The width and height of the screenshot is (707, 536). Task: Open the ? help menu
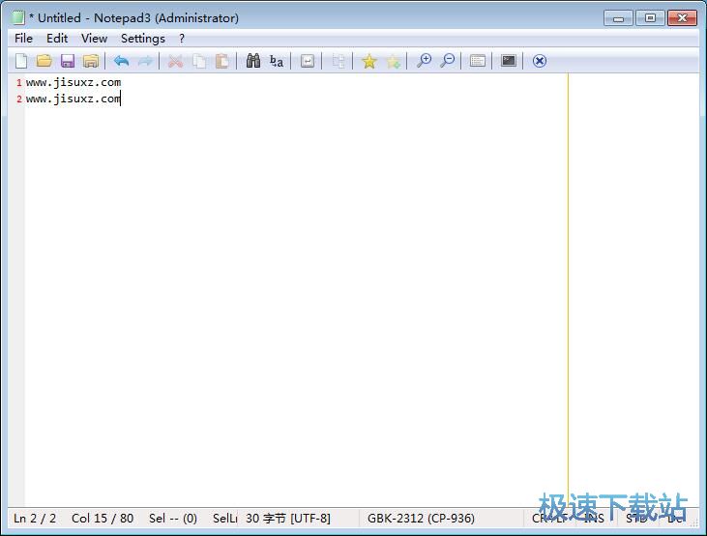click(182, 39)
